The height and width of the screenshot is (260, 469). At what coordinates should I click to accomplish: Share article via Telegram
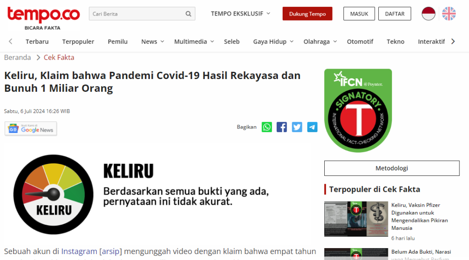coord(312,127)
